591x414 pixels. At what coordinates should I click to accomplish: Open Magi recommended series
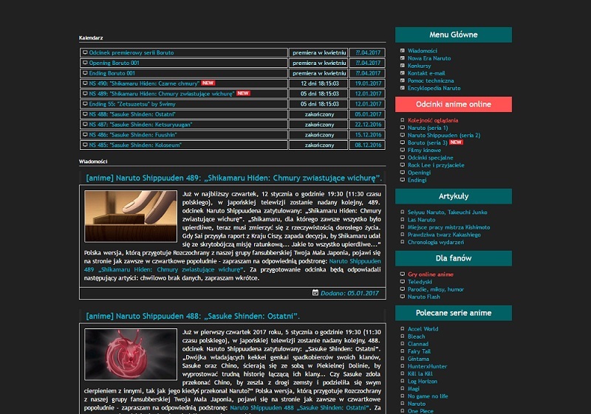coord(414,389)
